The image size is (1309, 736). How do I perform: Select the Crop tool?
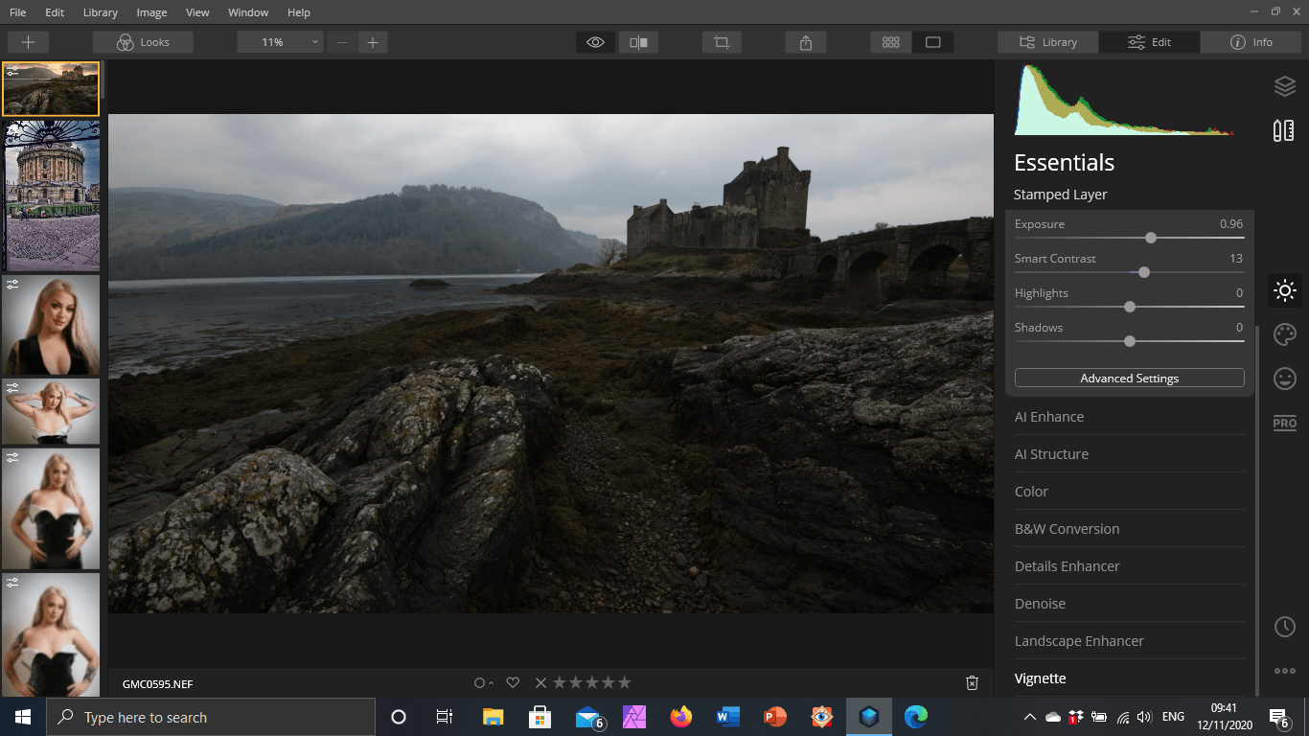click(x=721, y=41)
